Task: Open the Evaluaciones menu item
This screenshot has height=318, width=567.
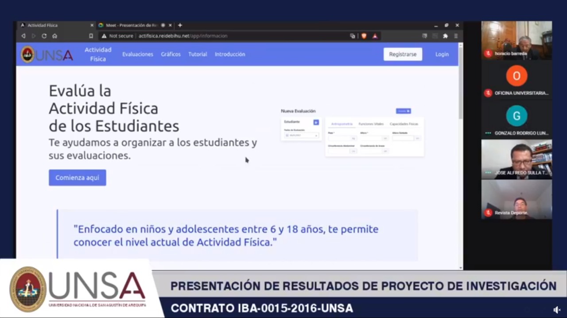Action: [138, 54]
